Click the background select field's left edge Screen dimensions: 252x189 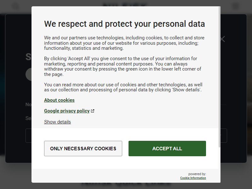point(28,135)
